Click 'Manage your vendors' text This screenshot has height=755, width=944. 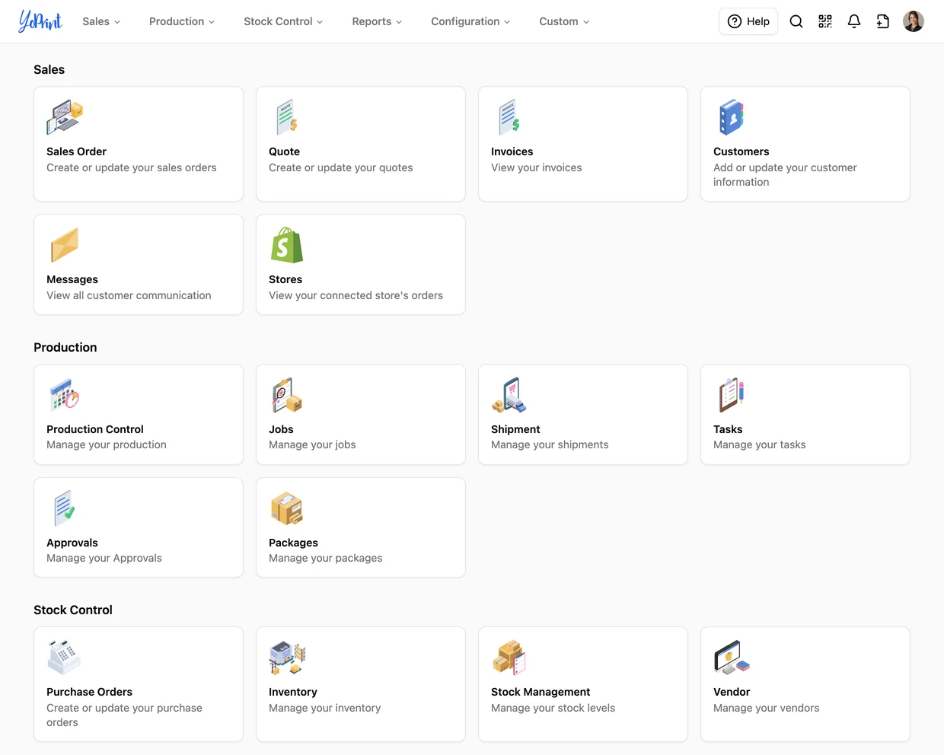click(766, 708)
